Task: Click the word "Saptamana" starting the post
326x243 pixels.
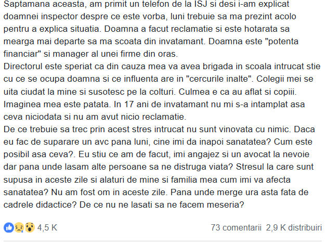Action: (x=26, y=4)
